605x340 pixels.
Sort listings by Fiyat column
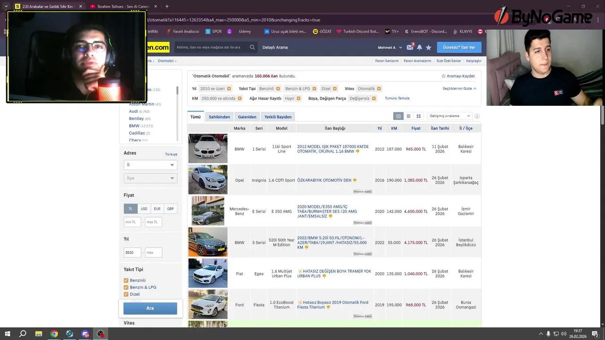coord(416,128)
